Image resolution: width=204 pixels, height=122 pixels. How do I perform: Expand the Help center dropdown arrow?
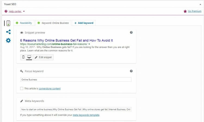[24, 11]
